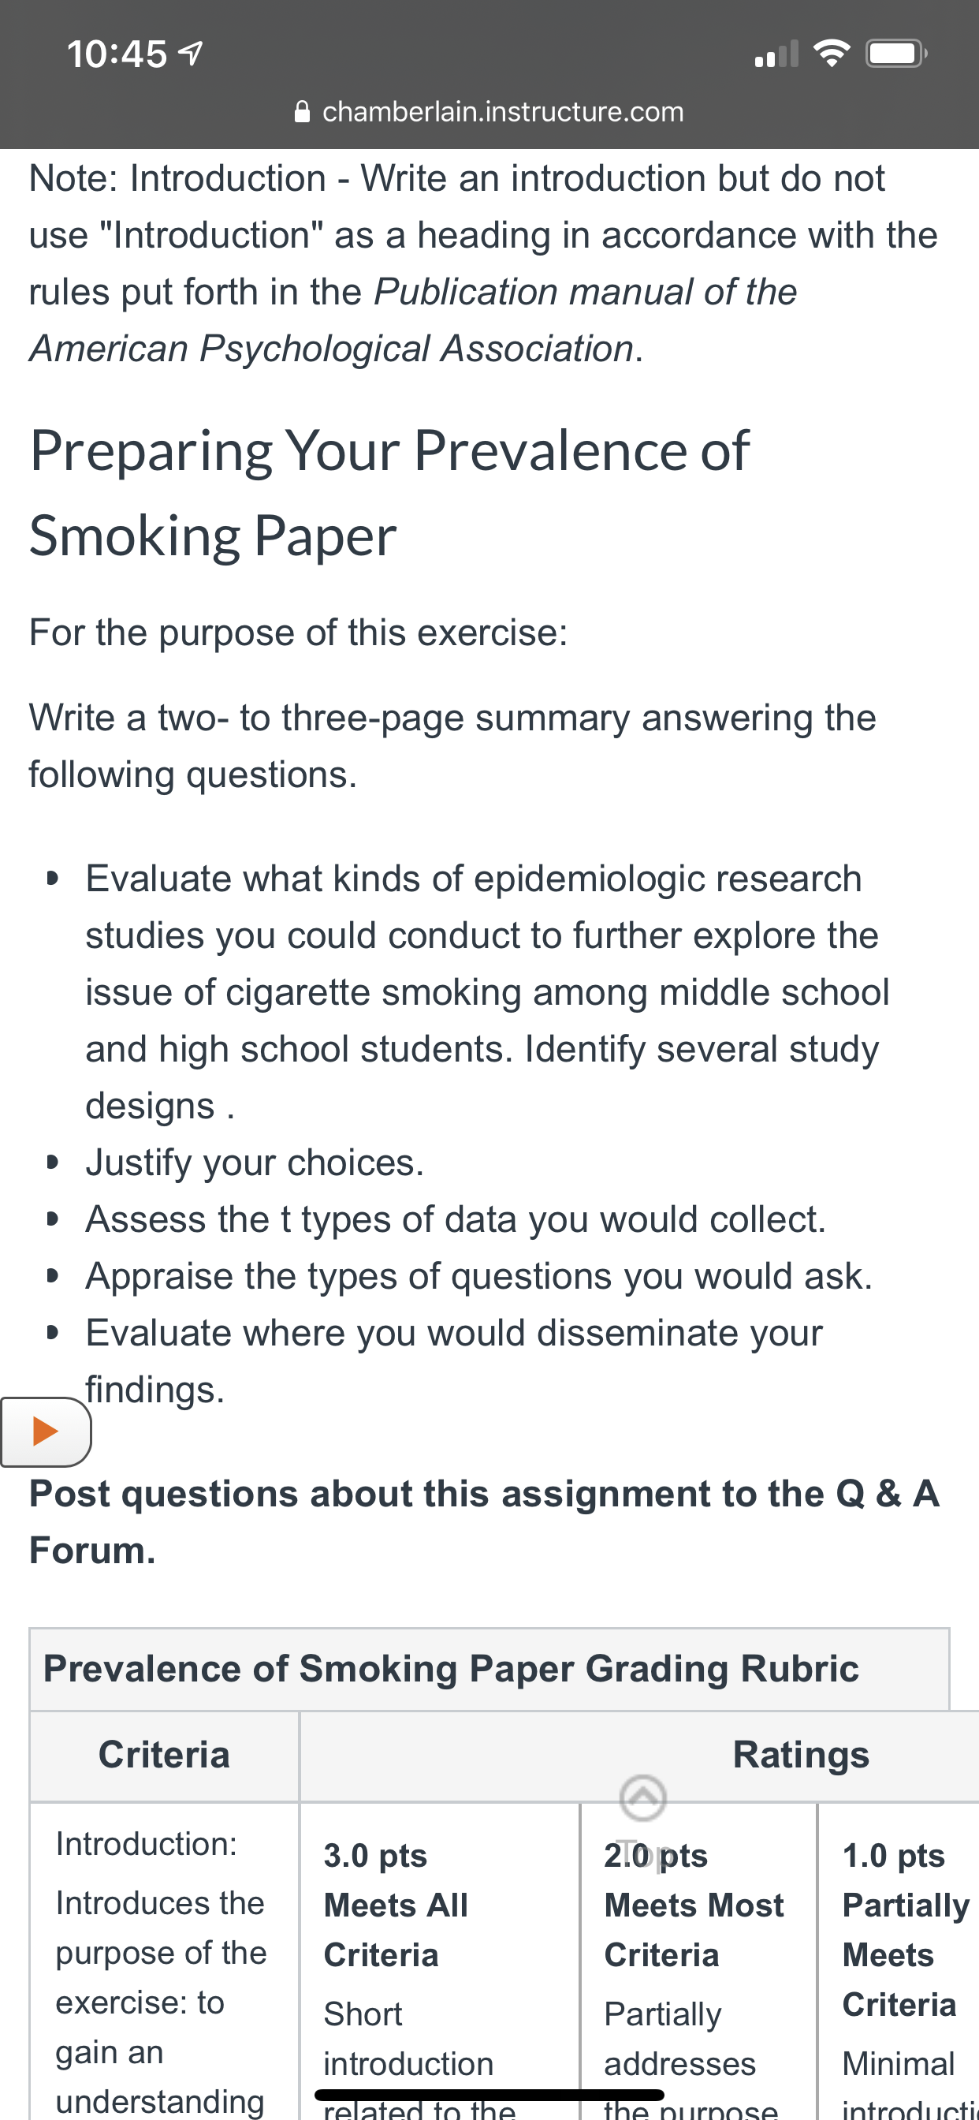Tap the battery indicator icon
The width and height of the screenshot is (979, 2120).
[x=896, y=54]
